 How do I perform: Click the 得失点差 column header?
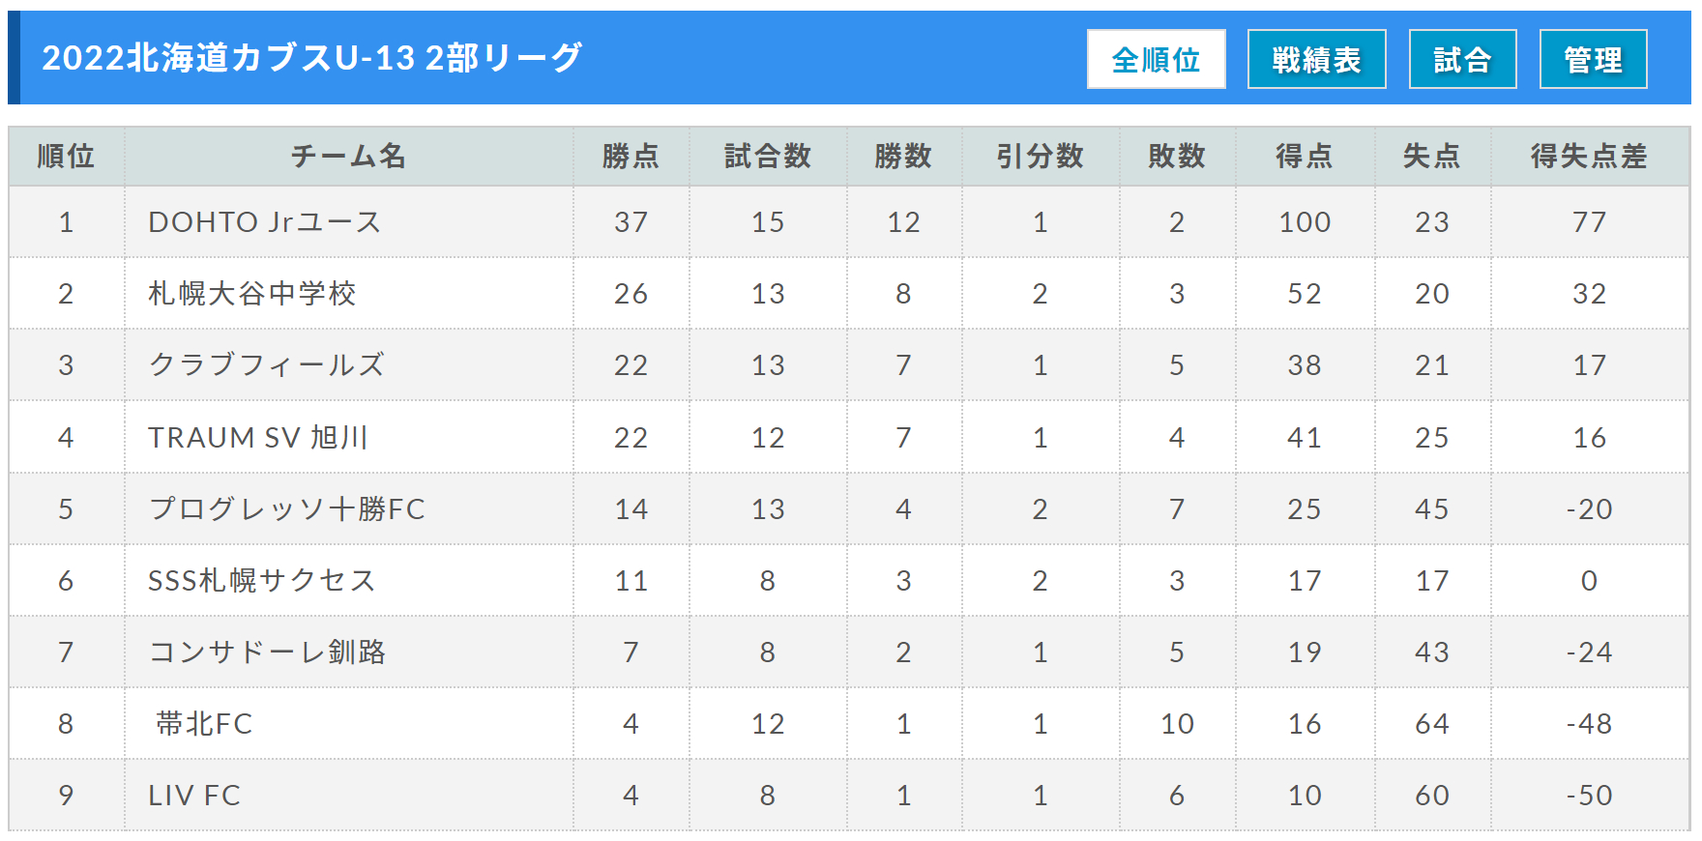point(1589,156)
